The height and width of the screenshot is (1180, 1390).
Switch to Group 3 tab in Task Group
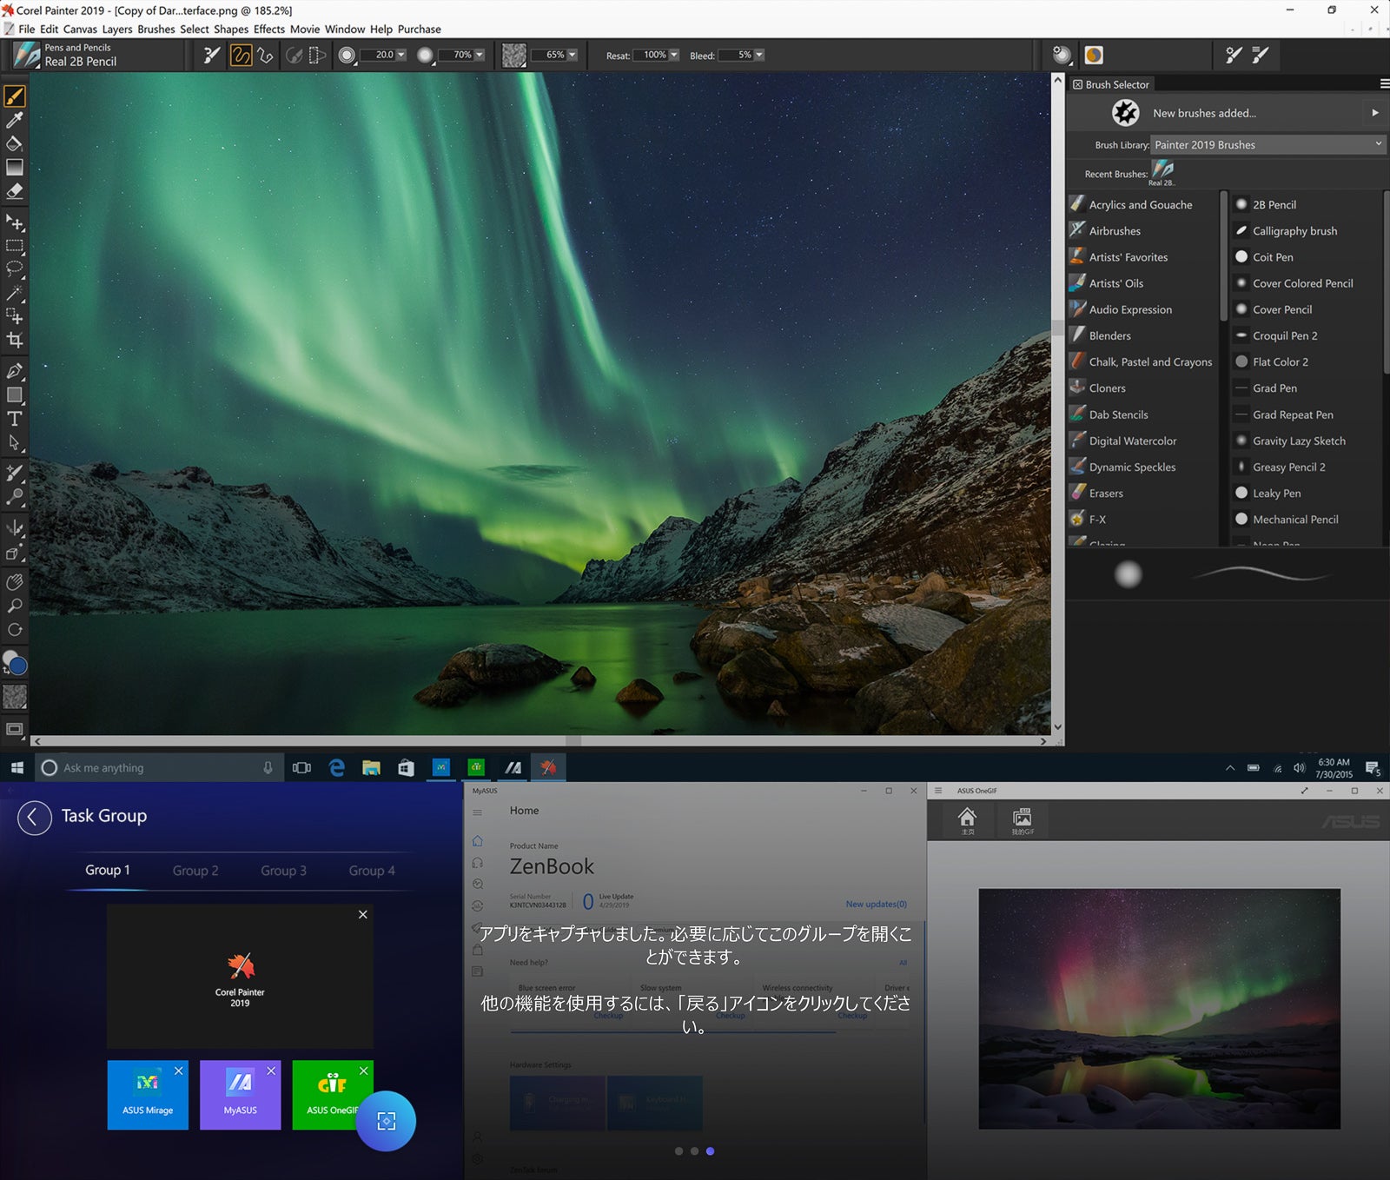click(x=283, y=871)
